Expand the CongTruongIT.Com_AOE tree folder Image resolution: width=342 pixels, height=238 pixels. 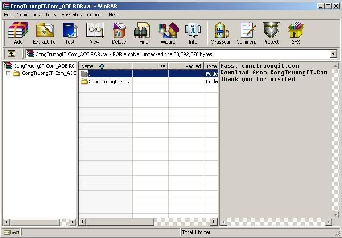8,73
